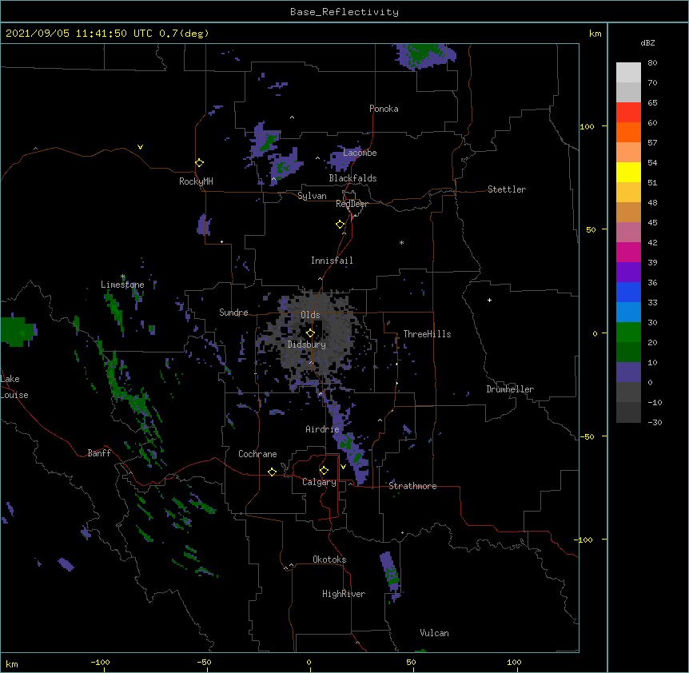Click the Base_Reflectivity title
The image size is (689, 673).
tap(344, 12)
